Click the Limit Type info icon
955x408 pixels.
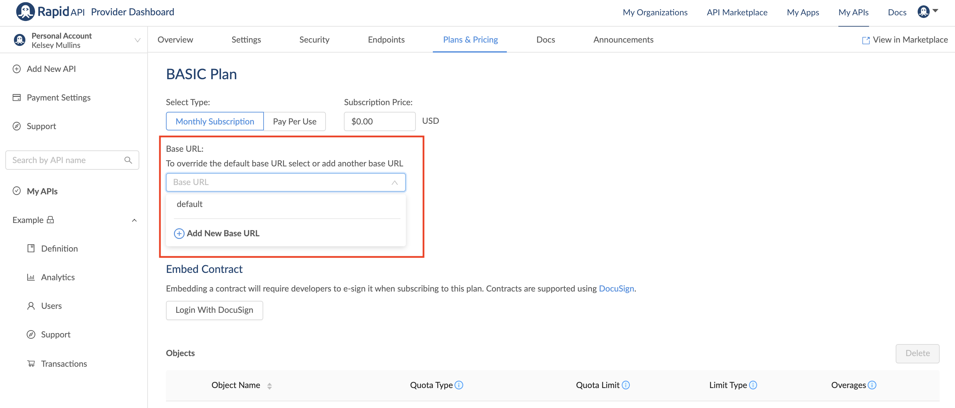point(753,385)
